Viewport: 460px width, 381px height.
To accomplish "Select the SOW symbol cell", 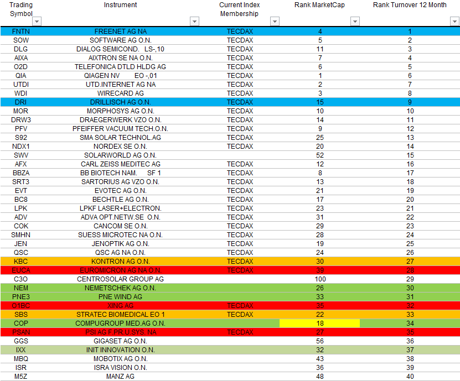I will click(21, 40).
